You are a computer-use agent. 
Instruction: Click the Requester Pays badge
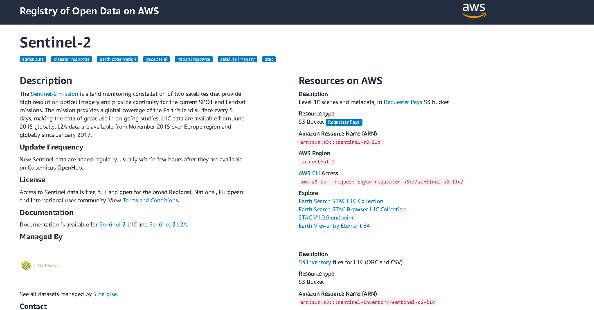344,122
